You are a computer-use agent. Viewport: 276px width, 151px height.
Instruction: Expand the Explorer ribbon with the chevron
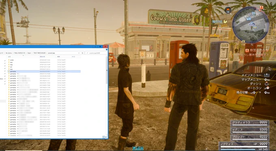coord(104,49)
